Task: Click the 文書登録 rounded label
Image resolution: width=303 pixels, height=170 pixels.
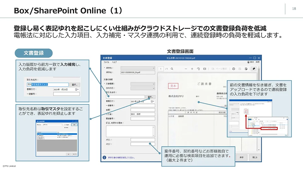Action: tap(34, 53)
